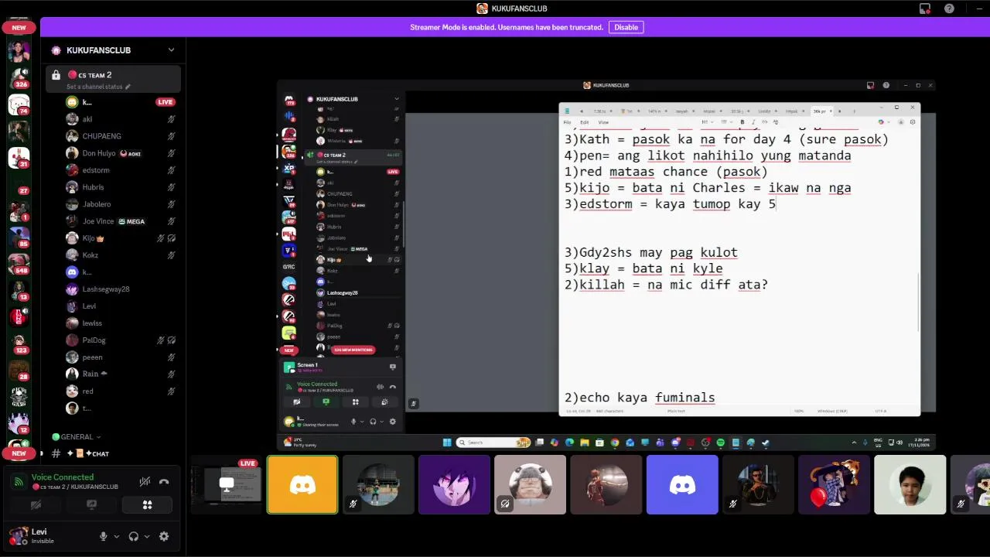Open View menu in the streamed Notepad
This screenshot has height=557, width=990.
[603, 122]
